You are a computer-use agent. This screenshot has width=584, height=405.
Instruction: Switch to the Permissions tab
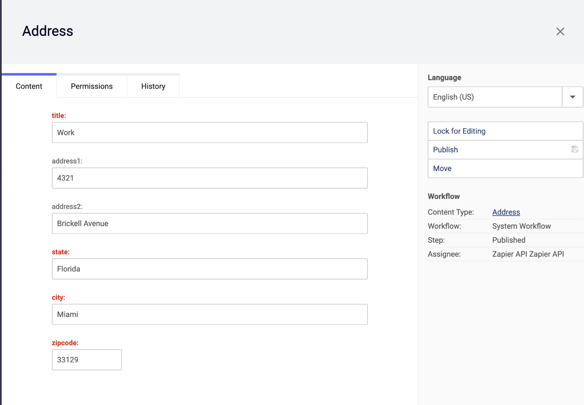[92, 86]
